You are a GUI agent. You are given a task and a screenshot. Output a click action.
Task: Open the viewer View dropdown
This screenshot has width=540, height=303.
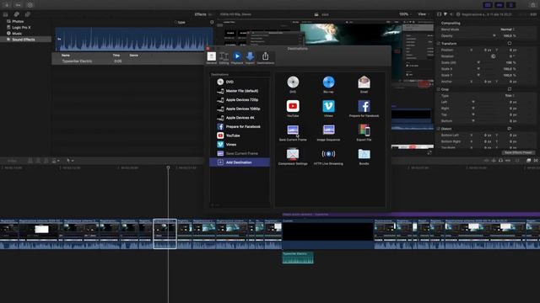pos(424,14)
